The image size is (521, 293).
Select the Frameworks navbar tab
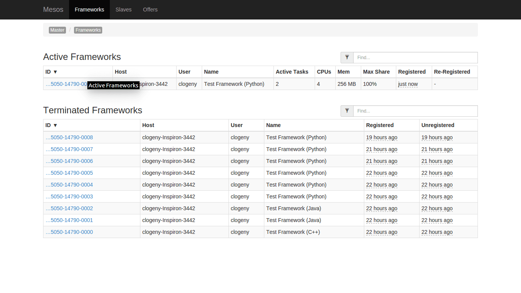[x=89, y=10]
